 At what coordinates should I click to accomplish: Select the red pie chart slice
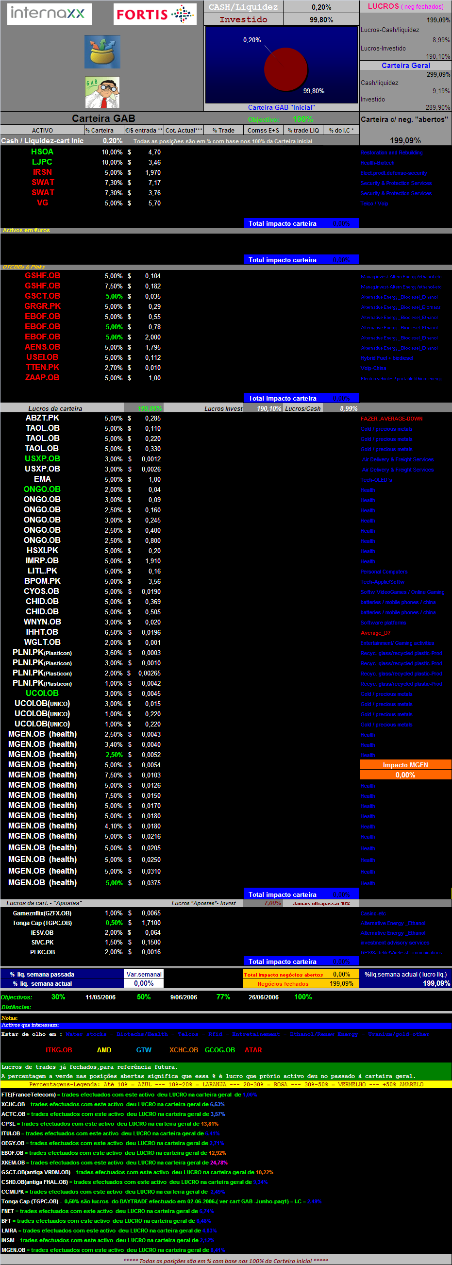285,69
